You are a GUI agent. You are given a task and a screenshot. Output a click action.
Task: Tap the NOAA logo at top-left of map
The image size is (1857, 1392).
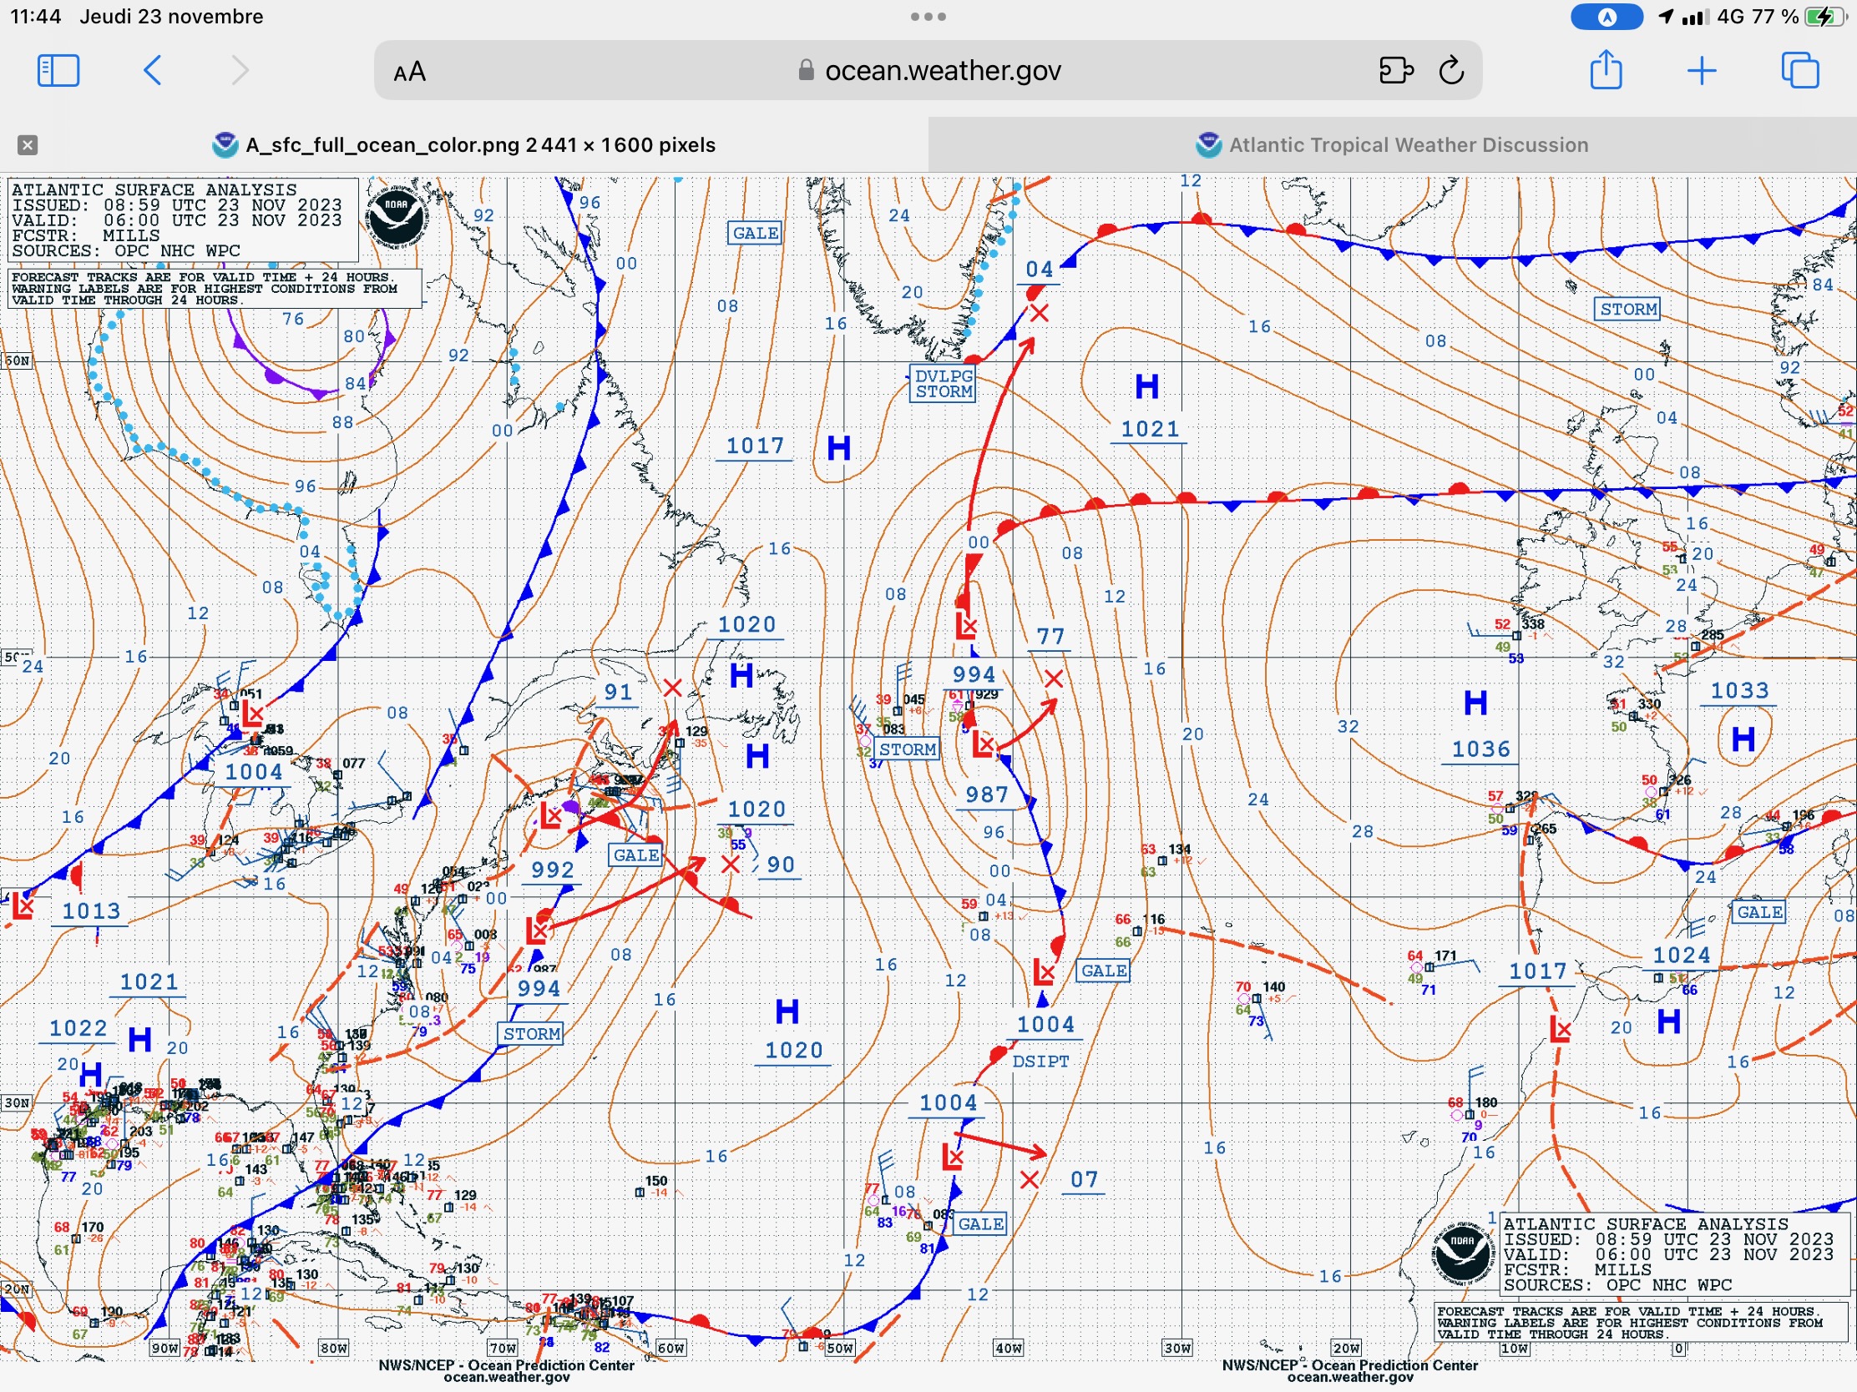coord(397,215)
